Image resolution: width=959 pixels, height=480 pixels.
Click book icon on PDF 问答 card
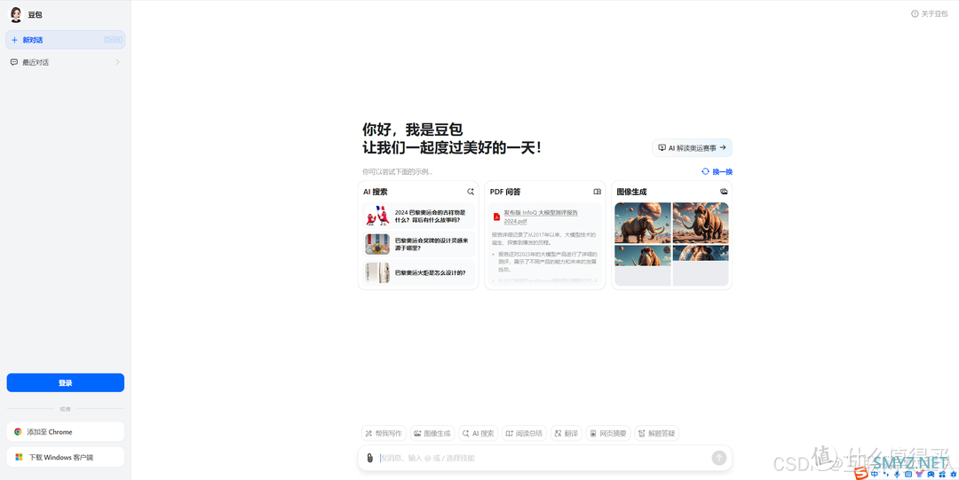[597, 192]
